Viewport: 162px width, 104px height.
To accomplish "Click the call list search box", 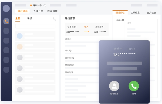I will coord(35,26).
